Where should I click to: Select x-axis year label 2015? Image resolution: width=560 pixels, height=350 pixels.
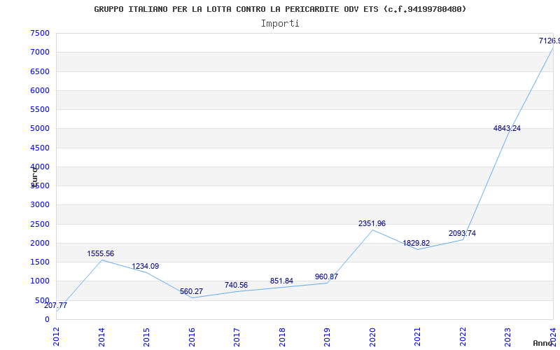point(146,337)
